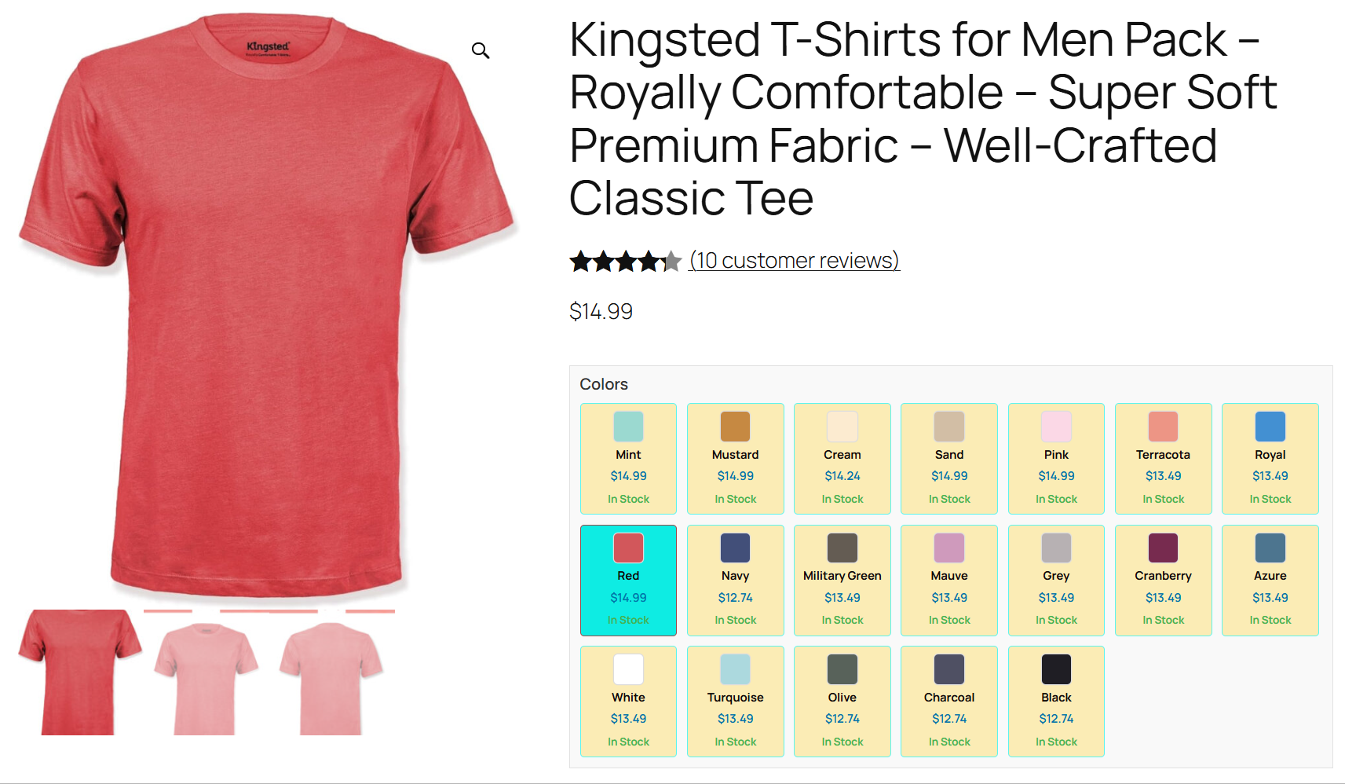
Task: Choose the Royal blue swatch
Action: [x=1270, y=458]
